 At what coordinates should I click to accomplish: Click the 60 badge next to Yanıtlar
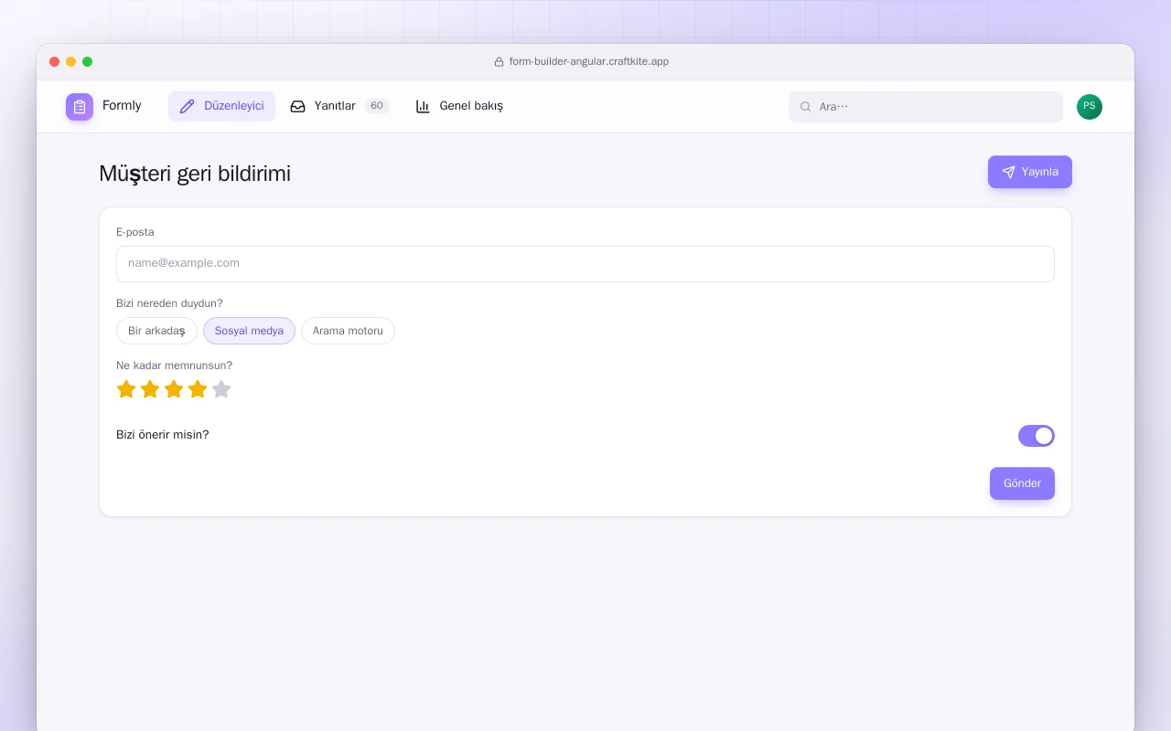tap(377, 106)
